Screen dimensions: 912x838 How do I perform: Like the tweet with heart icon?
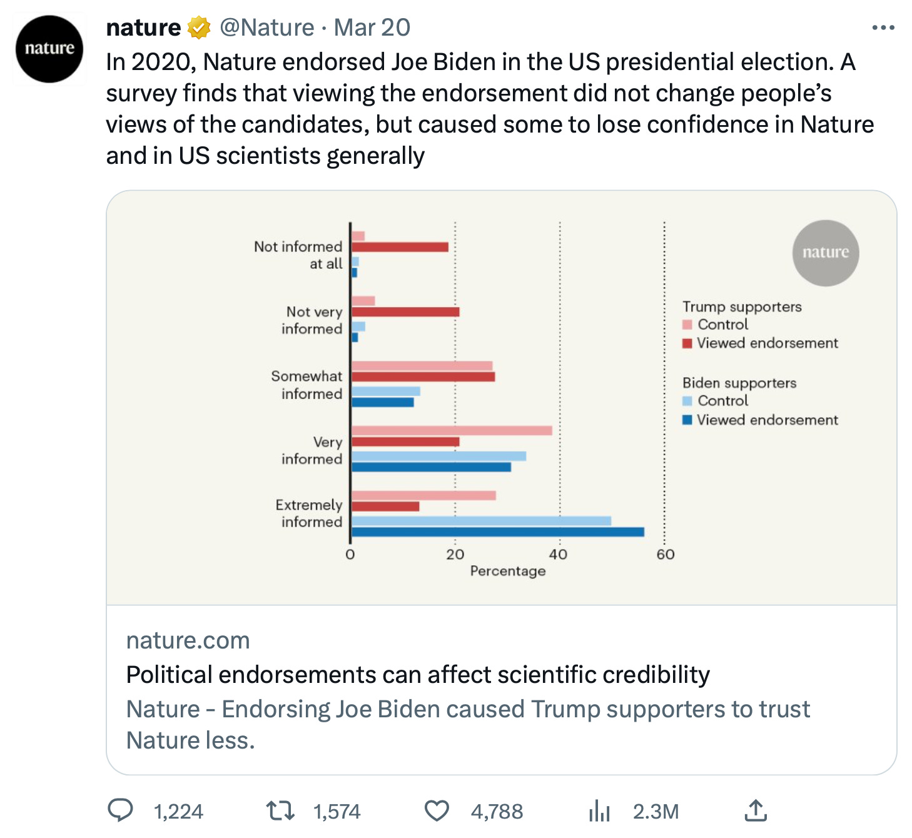point(437,811)
